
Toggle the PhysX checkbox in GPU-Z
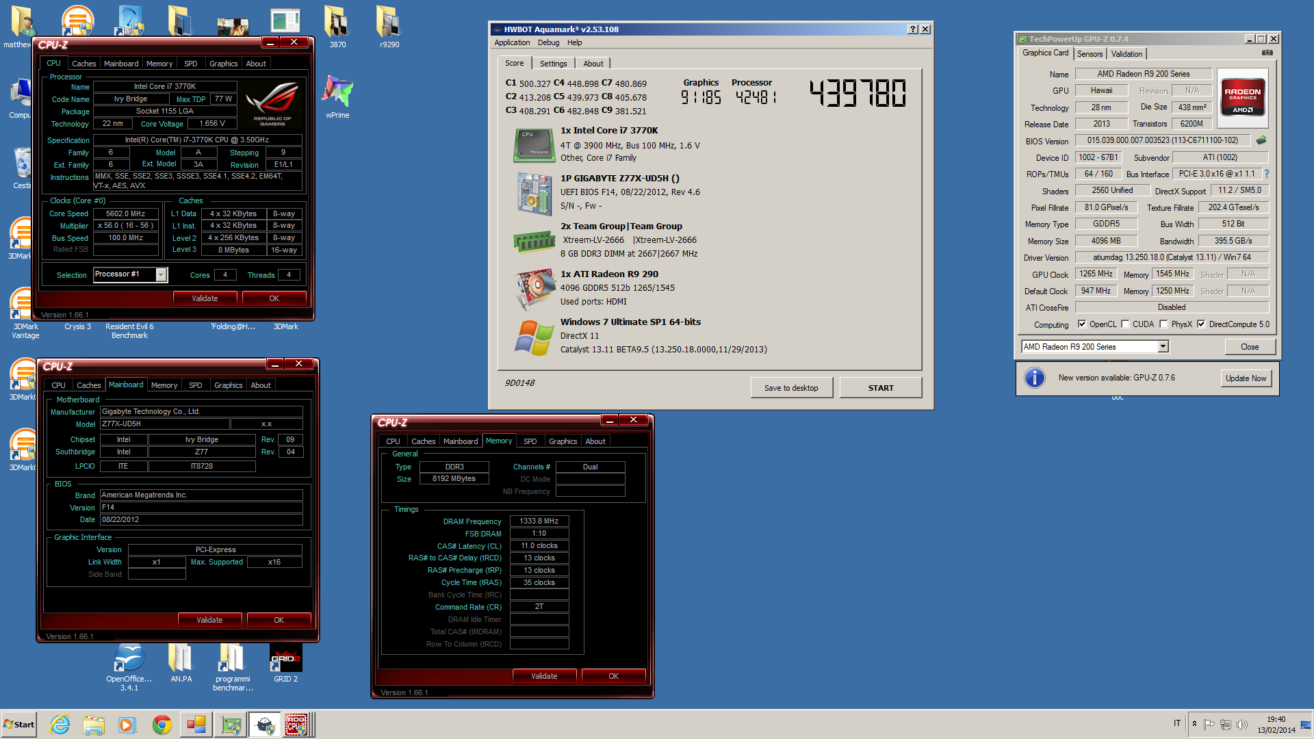(x=1163, y=324)
